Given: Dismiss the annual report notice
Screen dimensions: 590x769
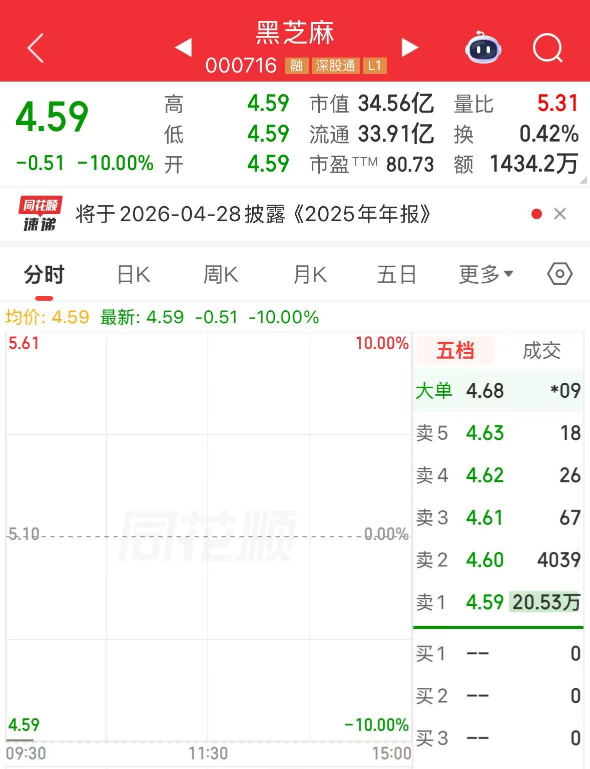Looking at the screenshot, I should pyautogui.click(x=560, y=214).
